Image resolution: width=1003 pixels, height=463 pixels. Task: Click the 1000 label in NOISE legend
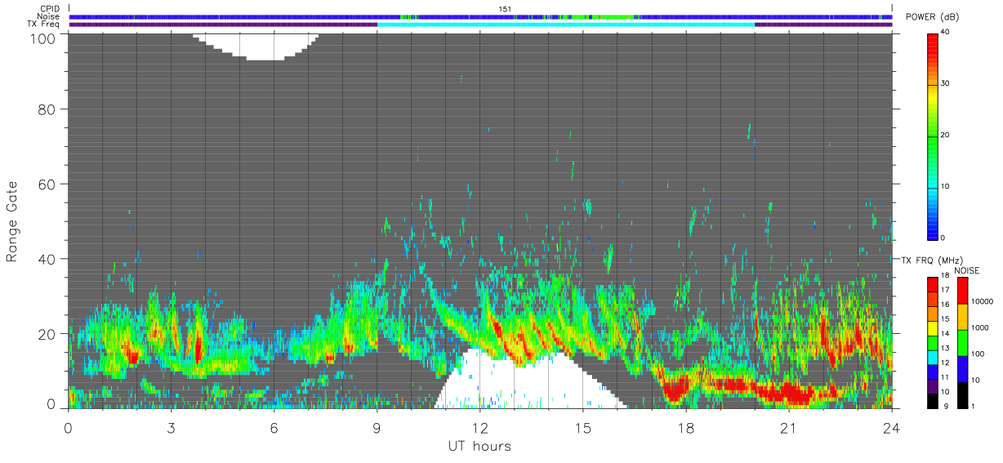(x=980, y=327)
